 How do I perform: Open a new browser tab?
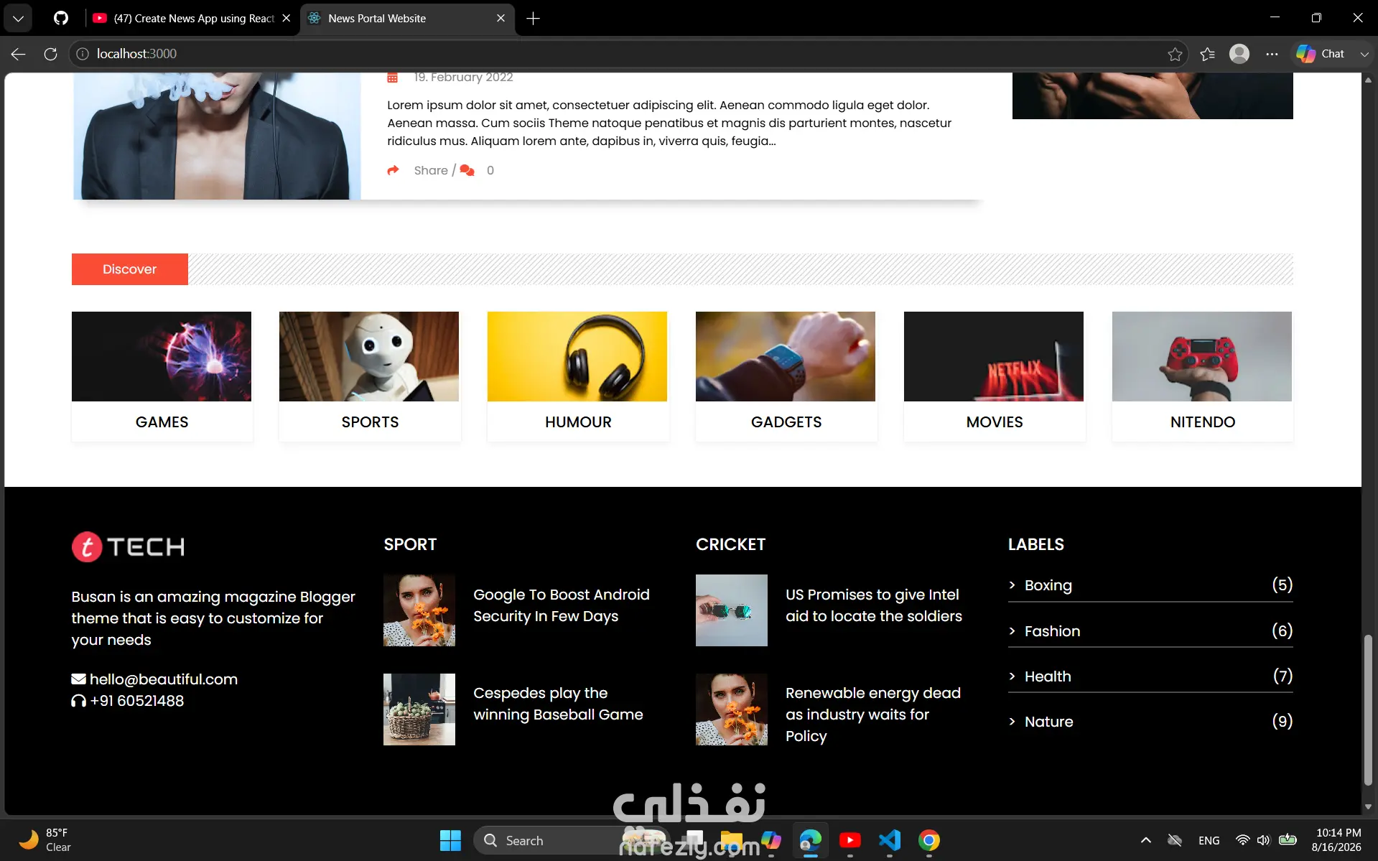click(x=533, y=18)
